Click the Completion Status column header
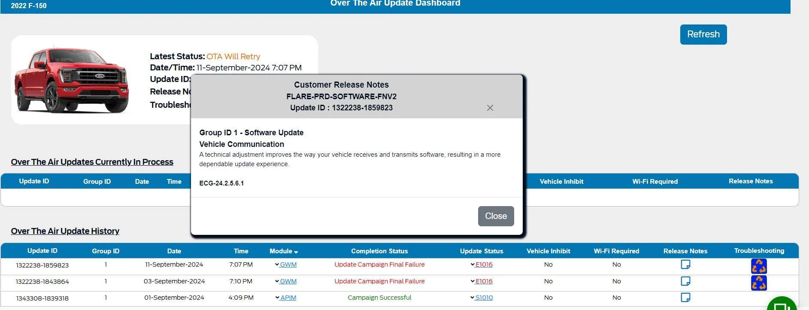Viewport: 809px width, 310px height. click(x=379, y=251)
